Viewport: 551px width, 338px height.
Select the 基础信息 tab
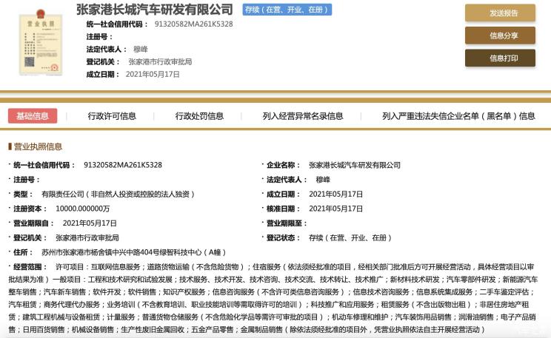click(33, 115)
